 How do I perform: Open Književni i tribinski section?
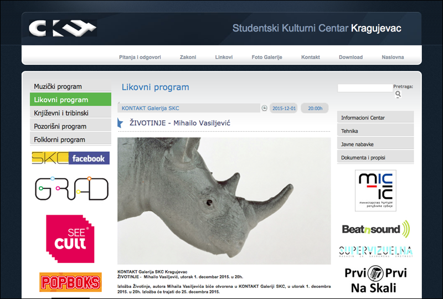70,113
